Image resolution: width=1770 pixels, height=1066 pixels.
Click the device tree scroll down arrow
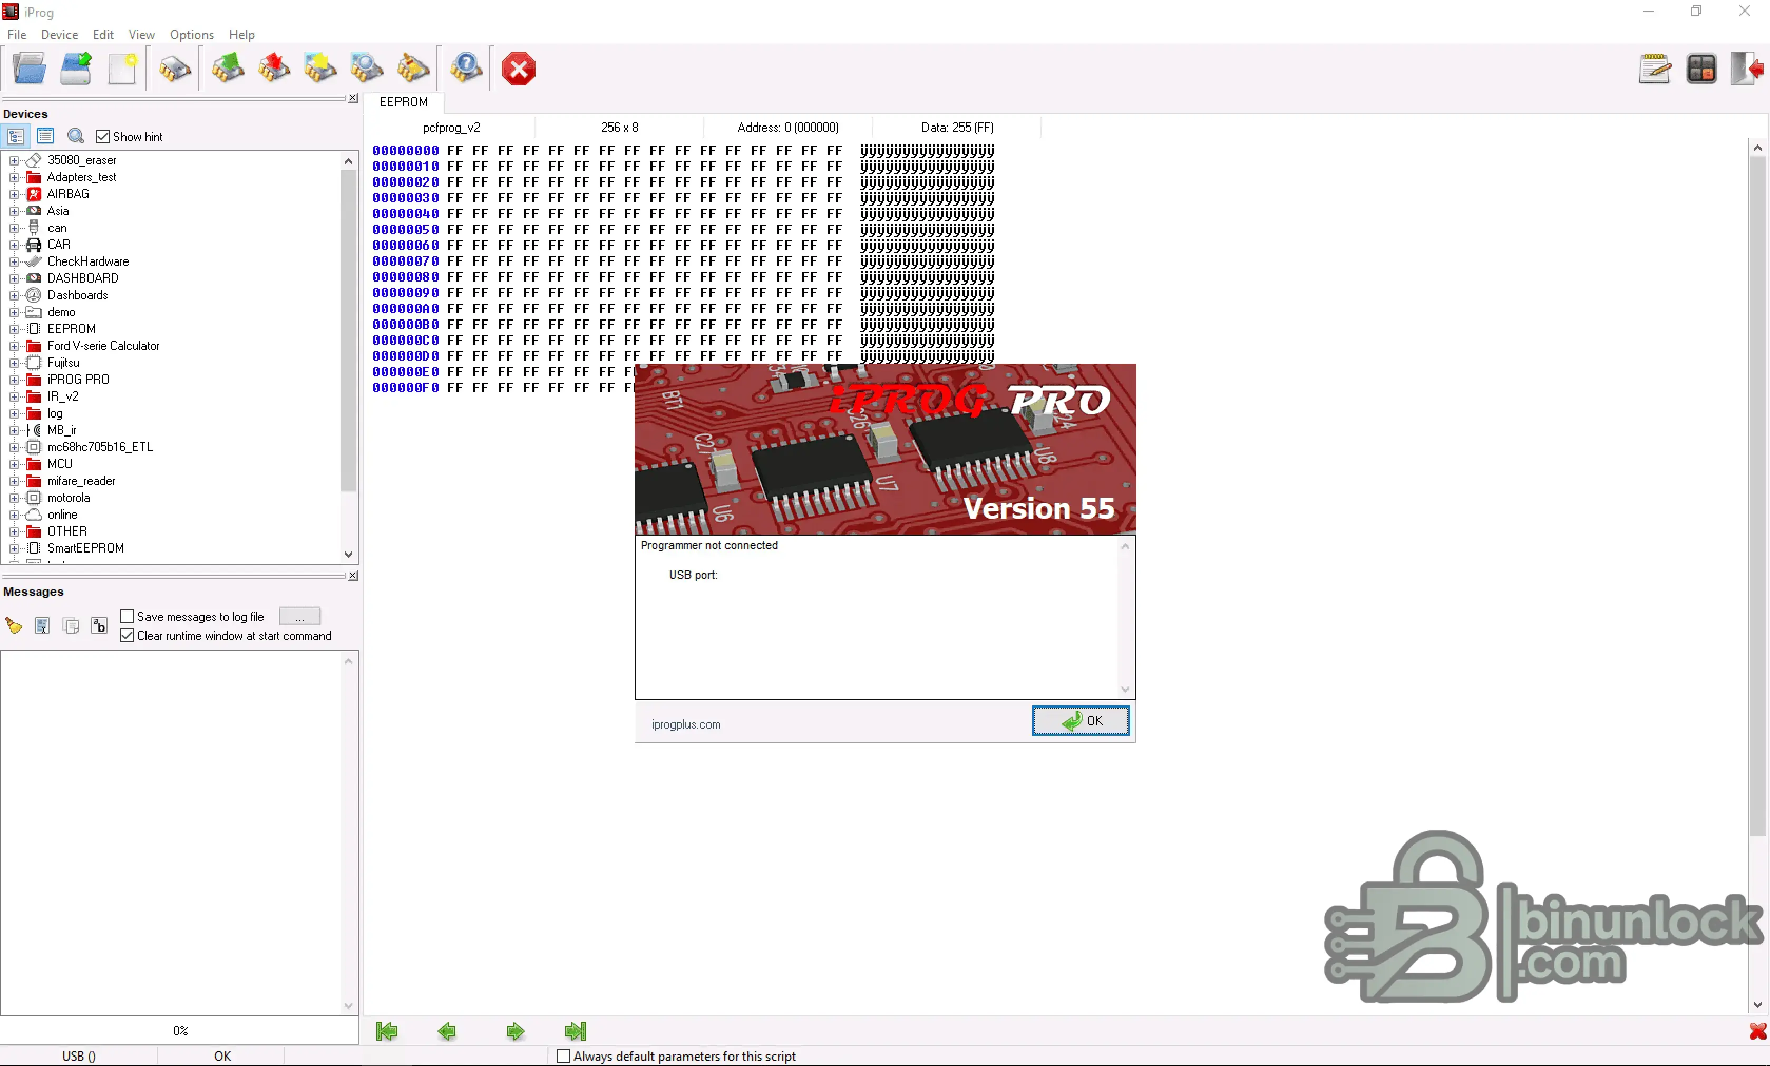[x=348, y=555]
